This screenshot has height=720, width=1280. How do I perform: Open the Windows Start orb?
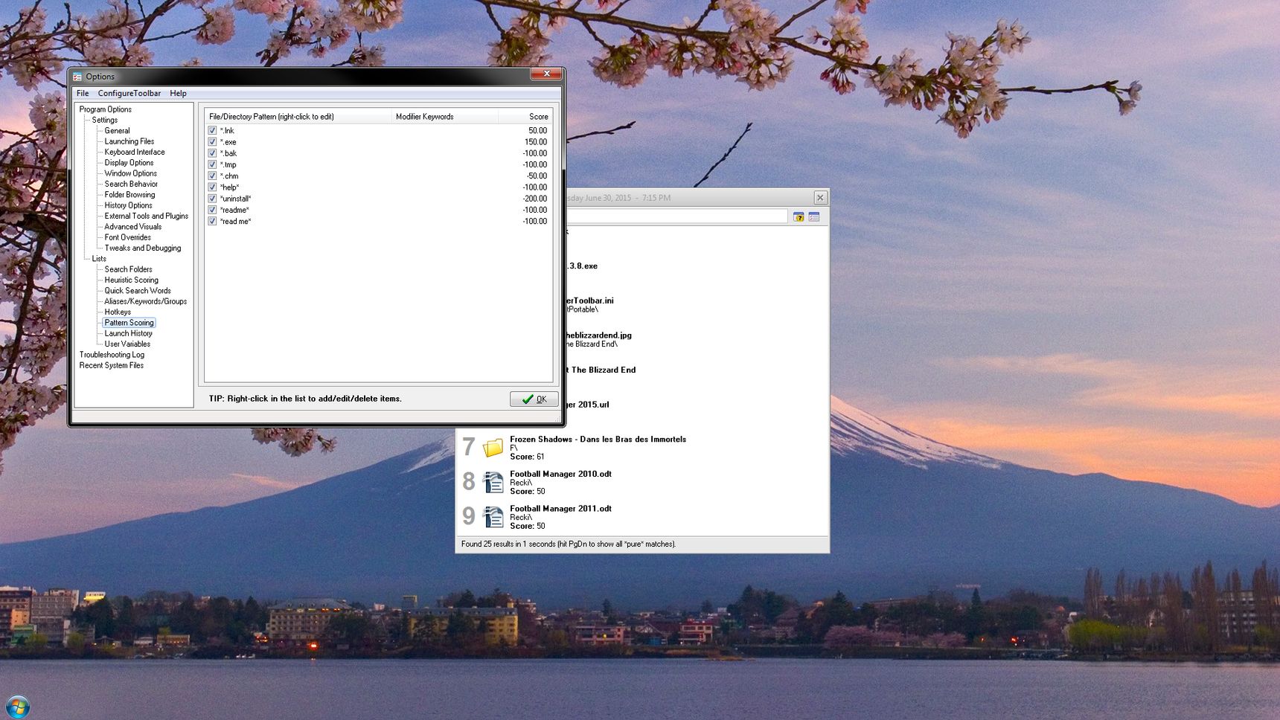(18, 707)
